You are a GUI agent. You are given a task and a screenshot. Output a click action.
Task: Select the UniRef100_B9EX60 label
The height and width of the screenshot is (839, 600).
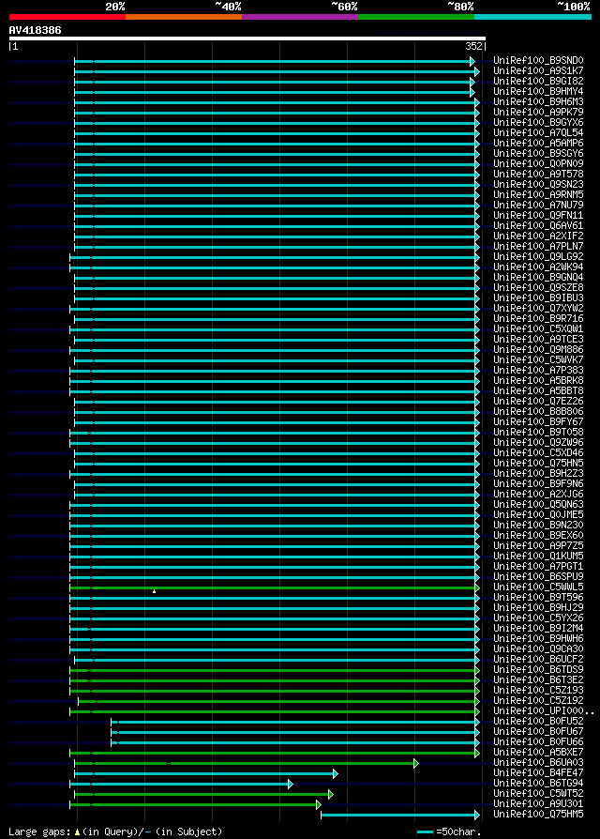click(x=538, y=535)
